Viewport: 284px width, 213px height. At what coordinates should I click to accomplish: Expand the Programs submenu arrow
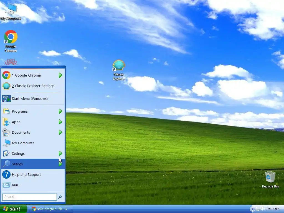click(x=60, y=111)
